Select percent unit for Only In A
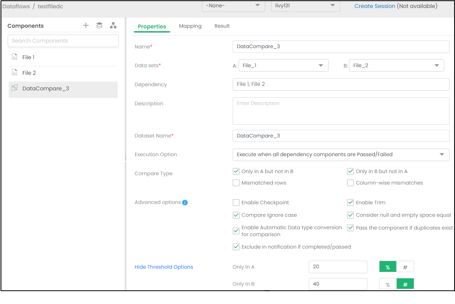The width and height of the screenshot is (455, 304). click(388, 267)
